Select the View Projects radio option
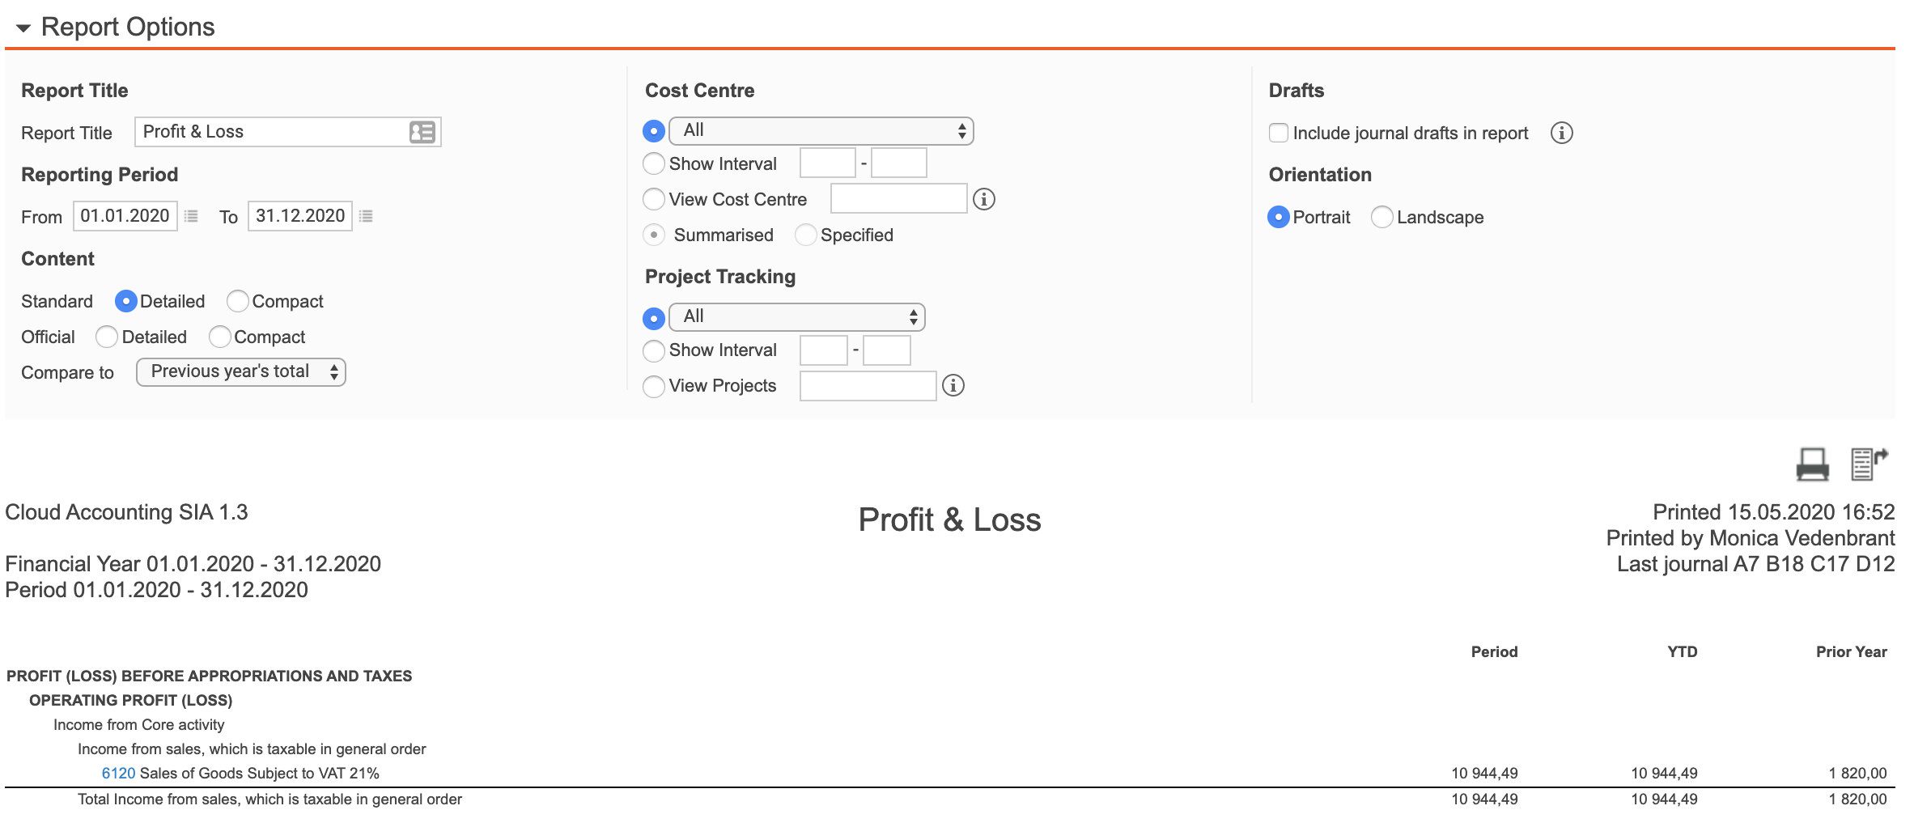The width and height of the screenshot is (1931, 827). point(654,386)
